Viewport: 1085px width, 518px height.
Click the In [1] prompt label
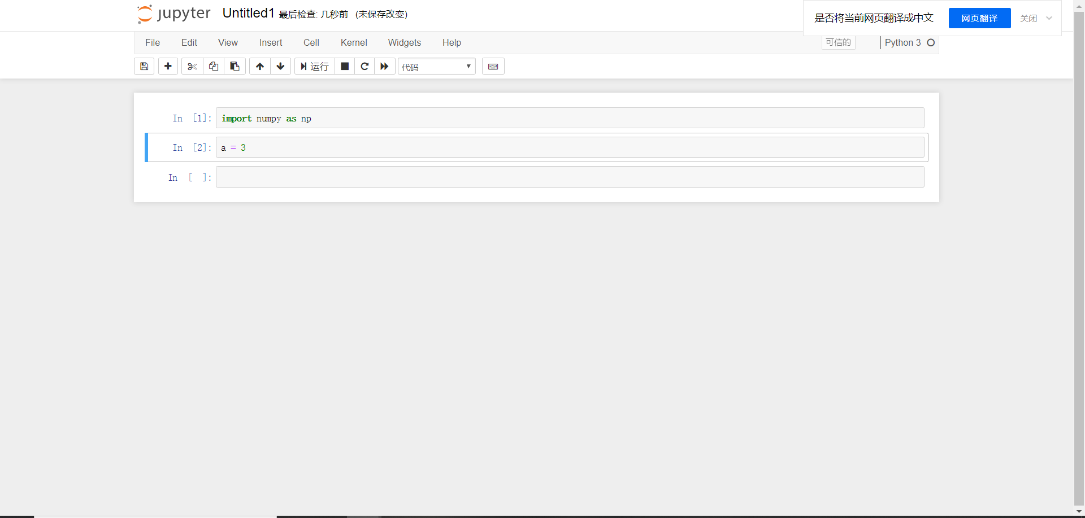[x=192, y=118]
